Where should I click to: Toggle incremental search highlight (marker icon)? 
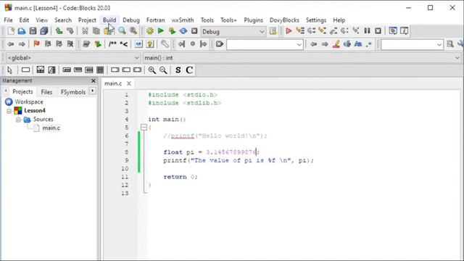pyautogui.click(x=336, y=44)
